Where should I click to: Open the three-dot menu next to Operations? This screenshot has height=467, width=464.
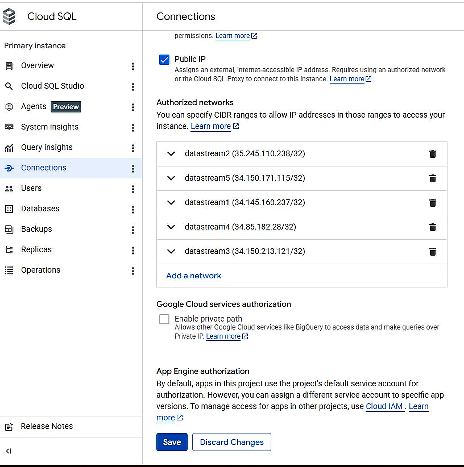[x=133, y=271]
